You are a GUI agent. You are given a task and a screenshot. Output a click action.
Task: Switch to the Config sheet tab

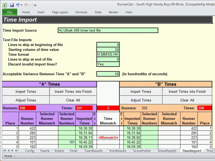pos(29,151)
